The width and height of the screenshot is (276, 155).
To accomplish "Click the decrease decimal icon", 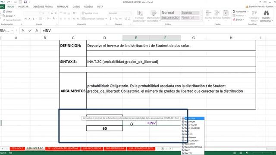I will (x=129, y=19).
